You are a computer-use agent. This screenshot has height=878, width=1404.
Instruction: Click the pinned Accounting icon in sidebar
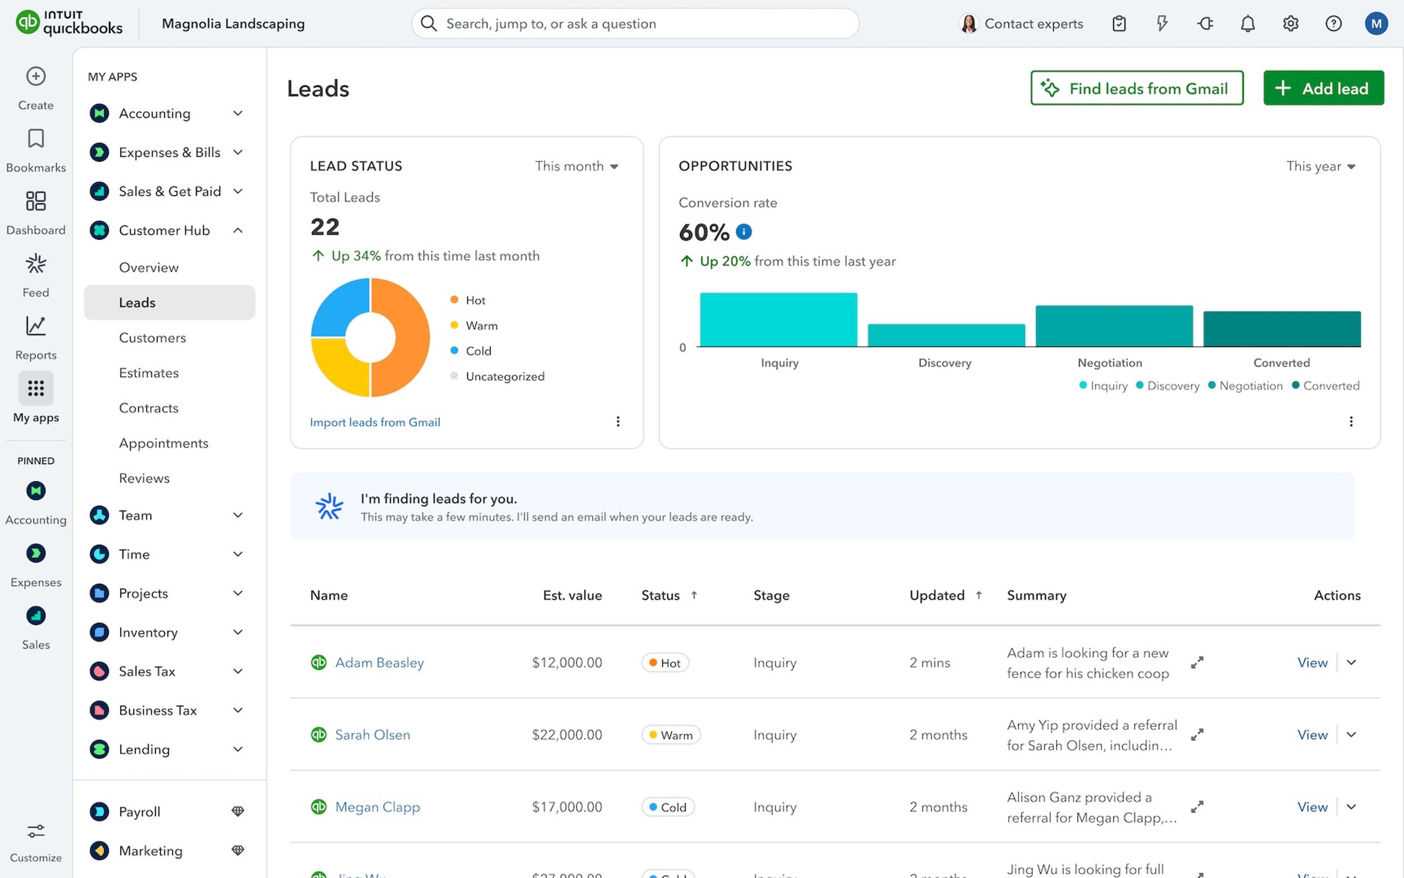coord(35,491)
